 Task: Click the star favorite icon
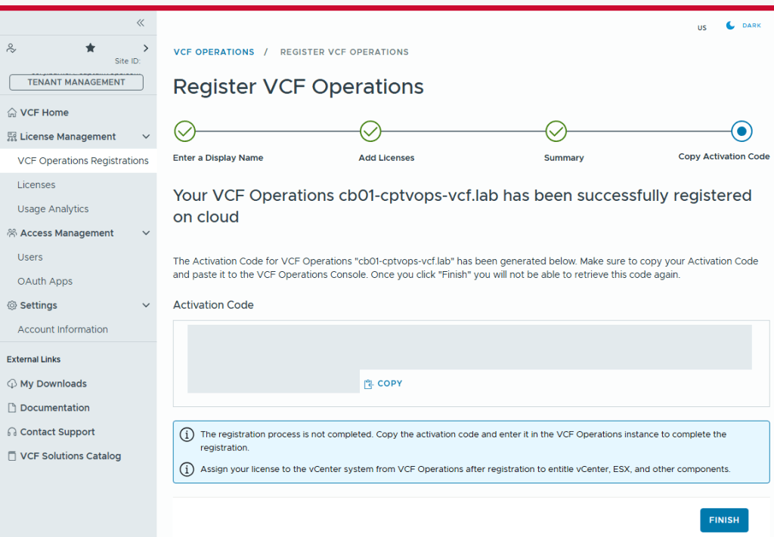pos(91,48)
